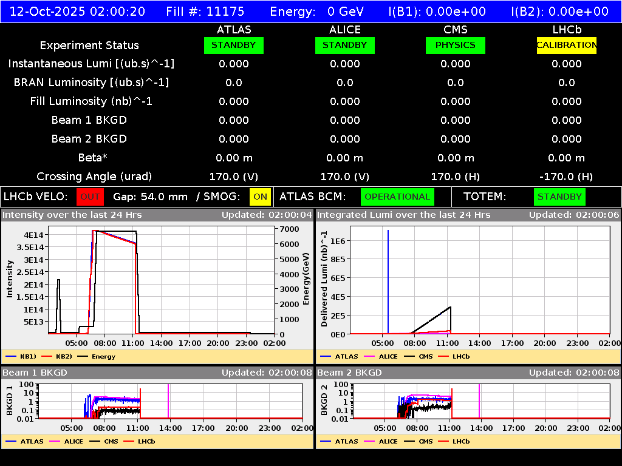
Task: Click the CMS PHYSICS status badge
Action: coord(456,45)
